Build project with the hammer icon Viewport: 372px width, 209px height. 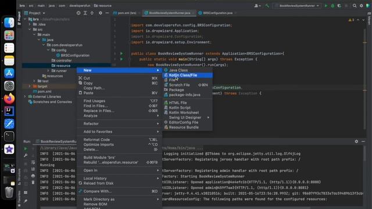point(267,6)
